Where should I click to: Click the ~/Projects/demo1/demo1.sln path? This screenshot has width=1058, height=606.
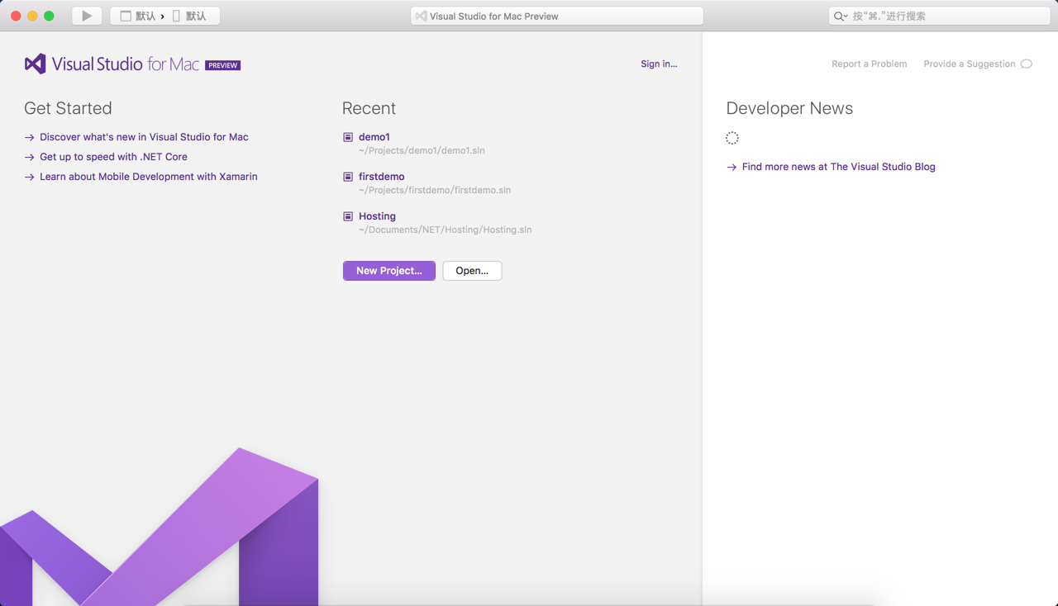click(422, 150)
